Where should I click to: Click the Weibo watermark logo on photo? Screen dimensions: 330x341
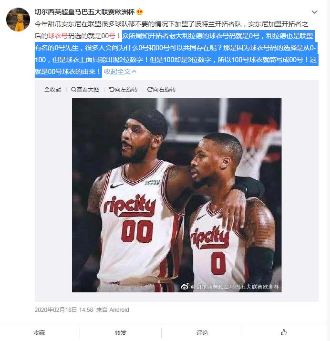point(185,287)
